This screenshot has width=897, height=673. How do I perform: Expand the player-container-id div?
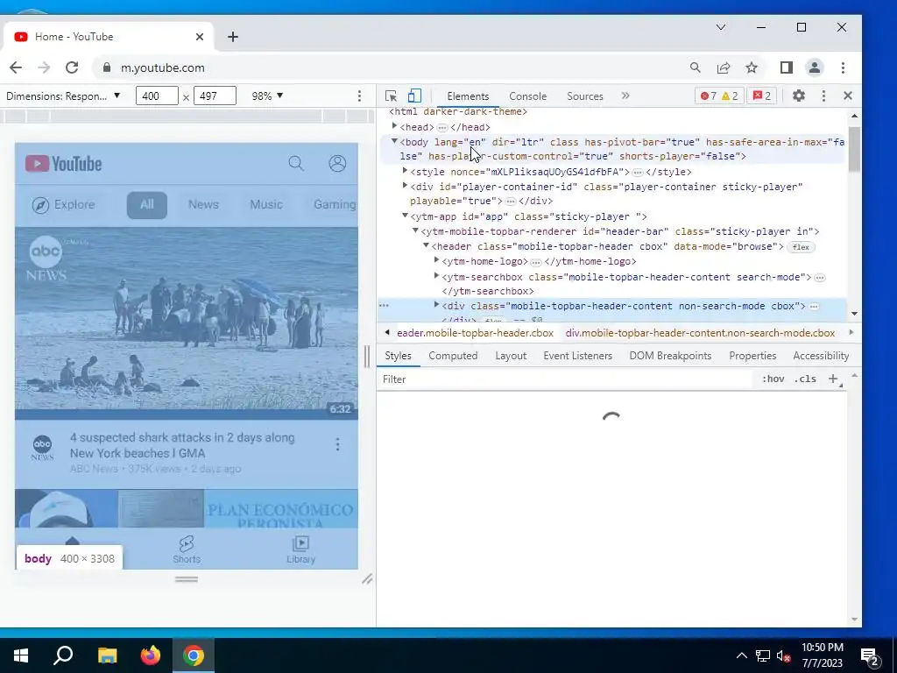click(x=405, y=186)
